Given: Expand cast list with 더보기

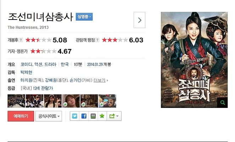Looking at the screenshot, I should tap(100, 80).
